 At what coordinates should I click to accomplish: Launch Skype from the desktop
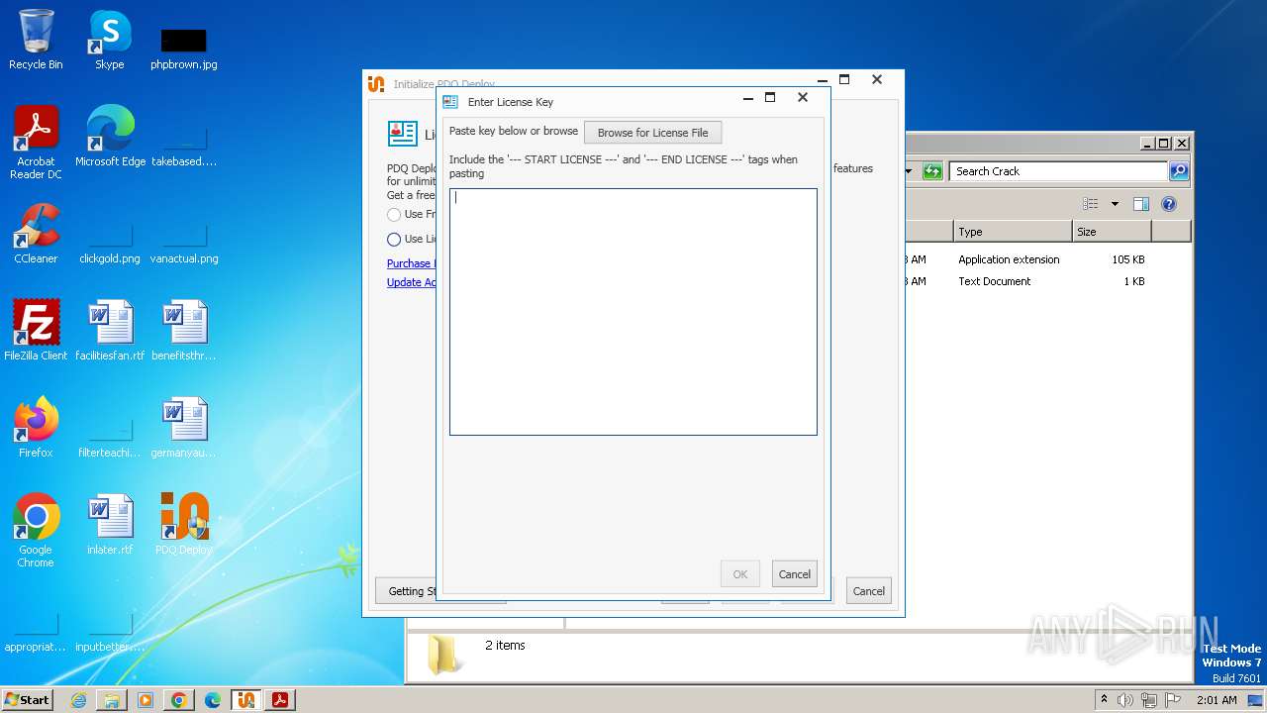(110, 40)
